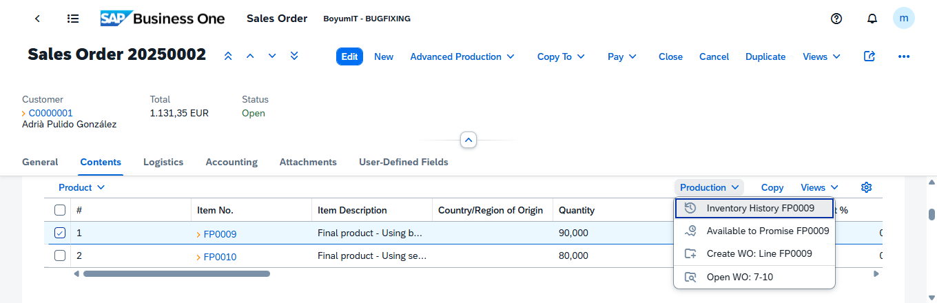Click the Create WO plus icon
The height and width of the screenshot is (303, 937).
click(690, 253)
